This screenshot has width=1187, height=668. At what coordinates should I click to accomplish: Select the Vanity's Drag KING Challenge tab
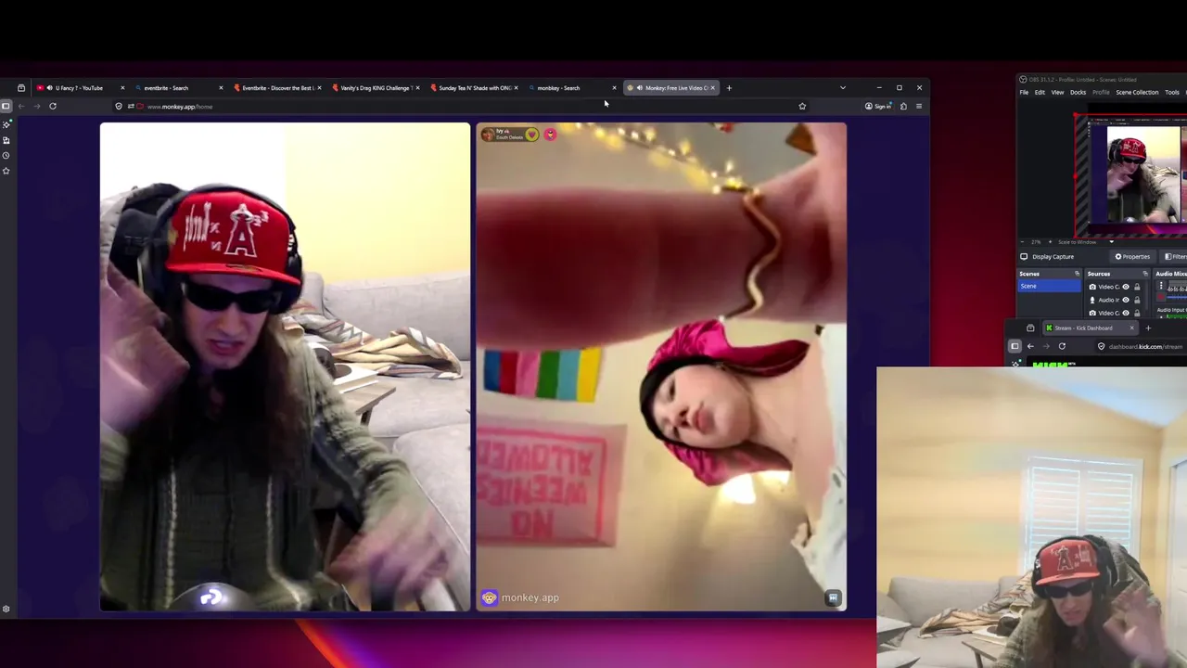(376, 88)
